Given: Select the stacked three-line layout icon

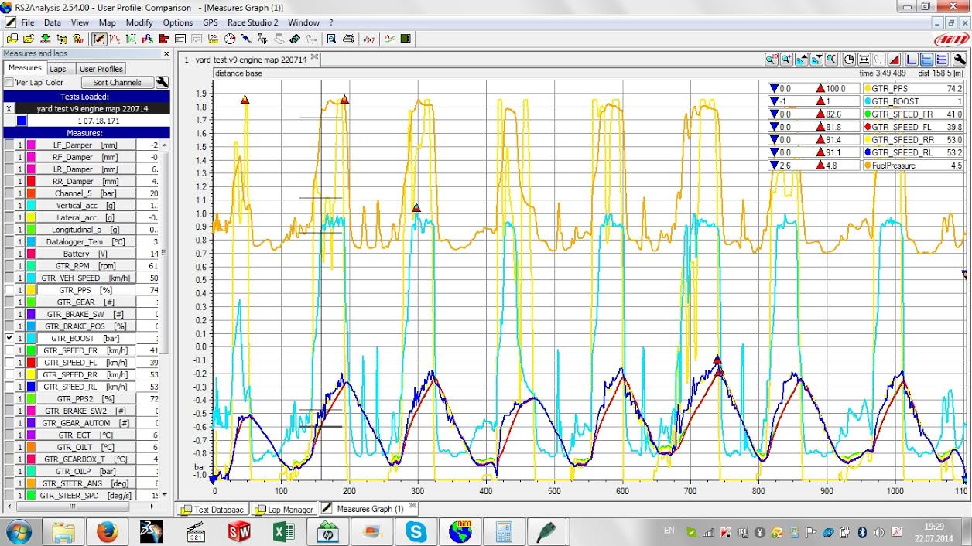Looking at the screenshot, I should 942,59.
